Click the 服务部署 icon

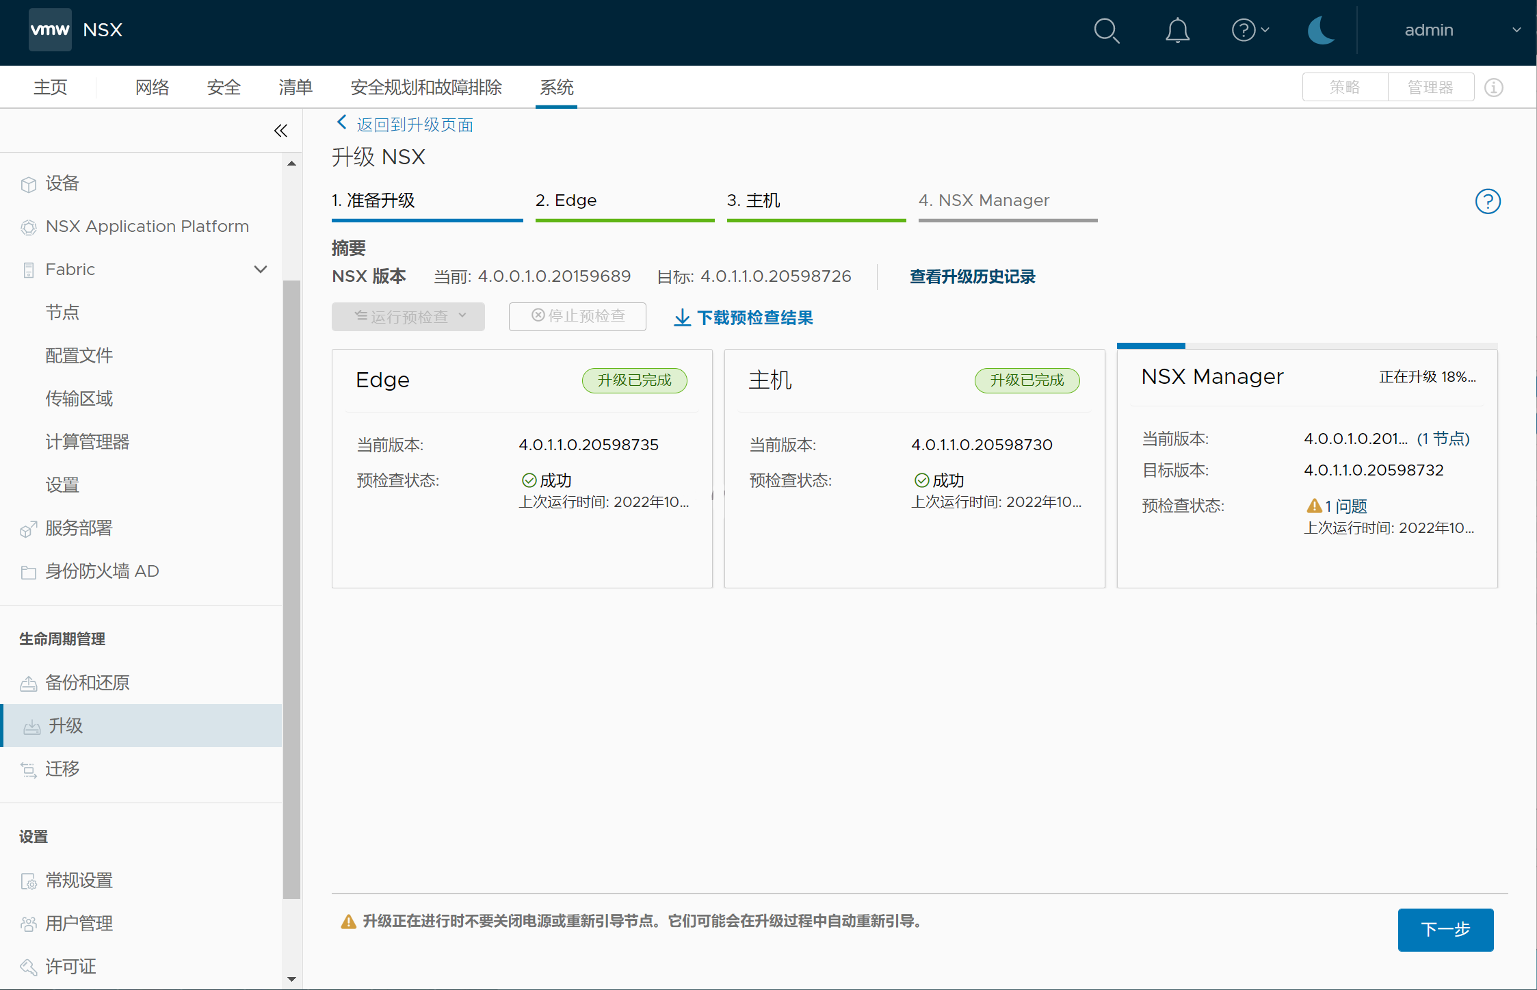click(28, 530)
